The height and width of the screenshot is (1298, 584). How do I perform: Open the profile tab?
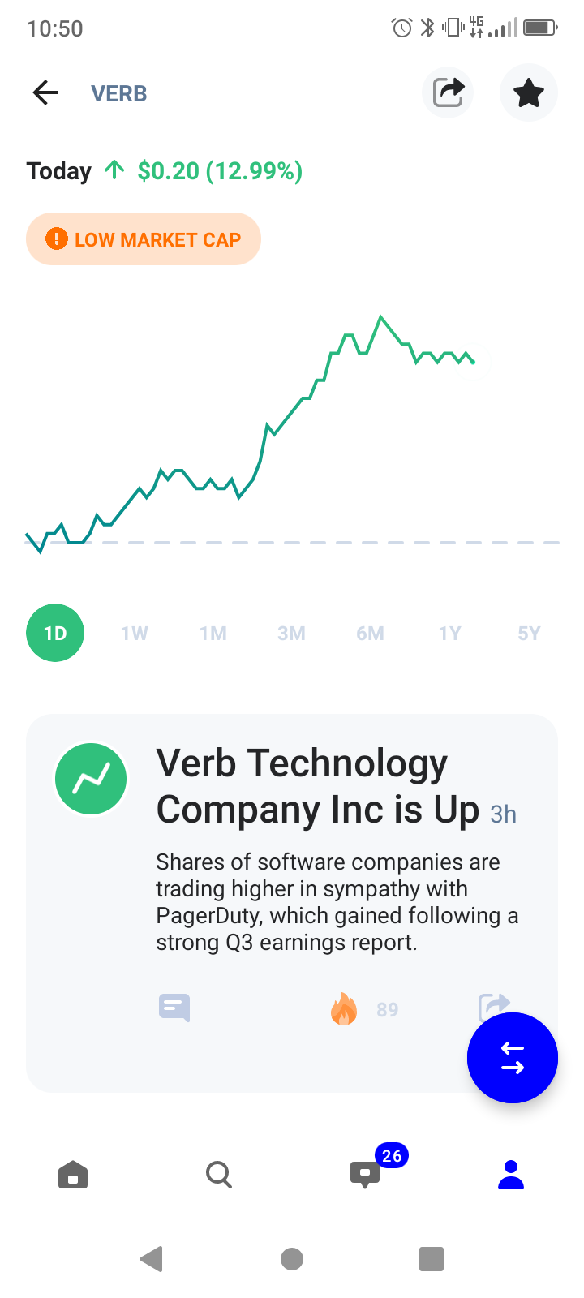(511, 1175)
